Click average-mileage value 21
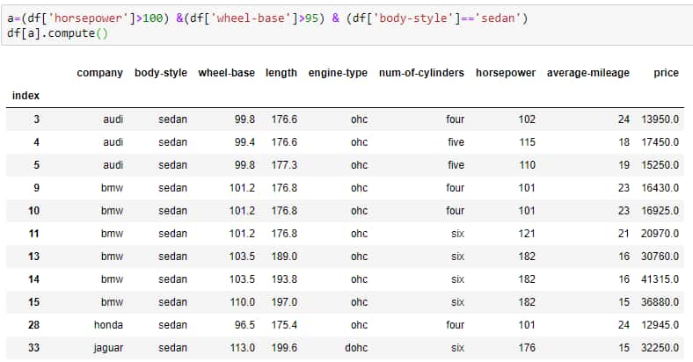Image resolution: width=693 pixels, height=362 pixels. click(624, 234)
